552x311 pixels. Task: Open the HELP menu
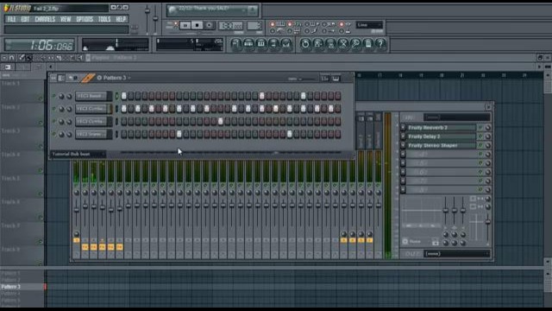tap(121, 19)
